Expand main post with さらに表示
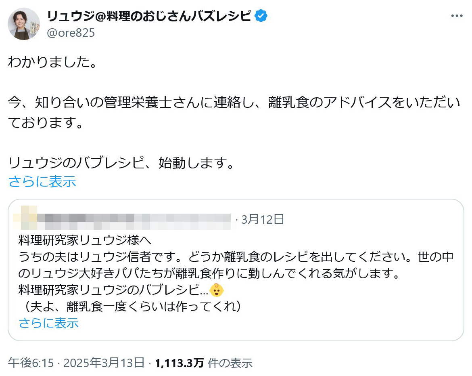472x376 pixels. tap(42, 182)
